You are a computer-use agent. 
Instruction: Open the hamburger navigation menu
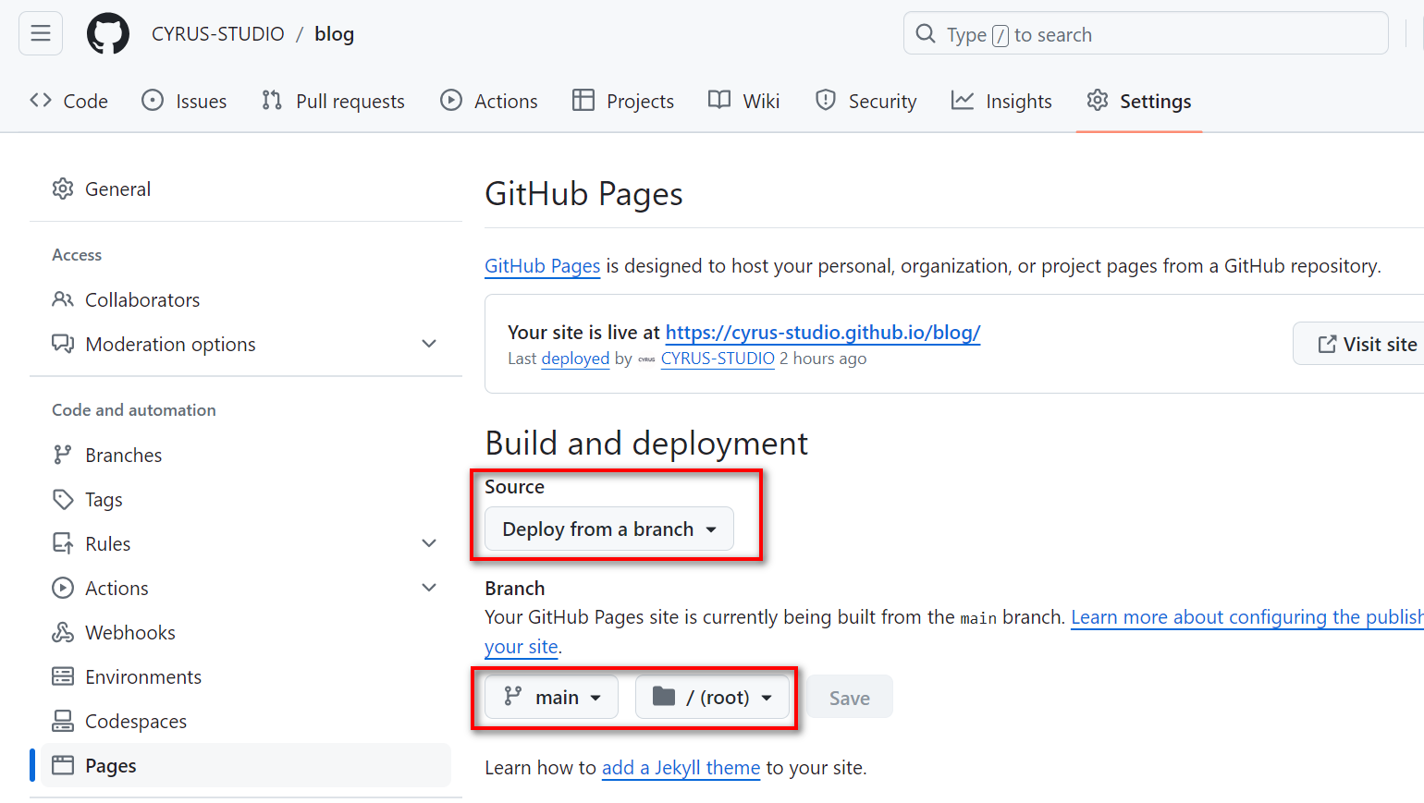click(41, 34)
